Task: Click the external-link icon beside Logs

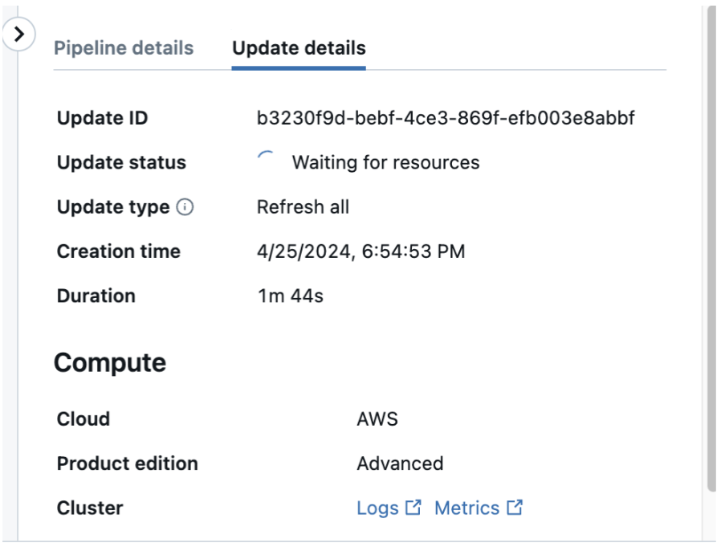Action: [x=413, y=508]
